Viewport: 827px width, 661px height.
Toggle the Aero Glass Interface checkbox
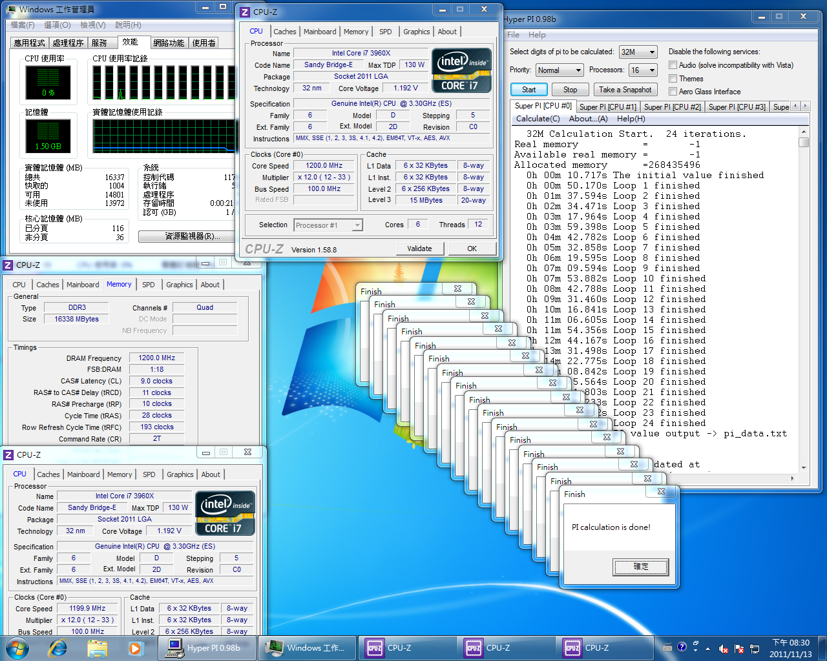coord(673,92)
